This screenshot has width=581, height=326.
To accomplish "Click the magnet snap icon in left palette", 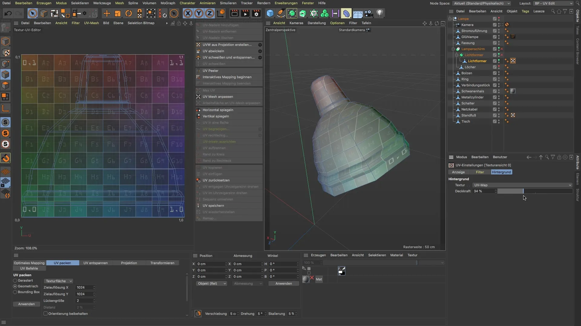I will point(5,158).
